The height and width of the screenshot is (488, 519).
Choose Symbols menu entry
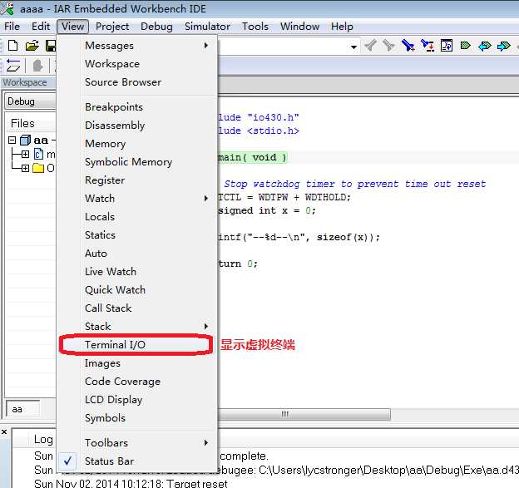point(137,418)
